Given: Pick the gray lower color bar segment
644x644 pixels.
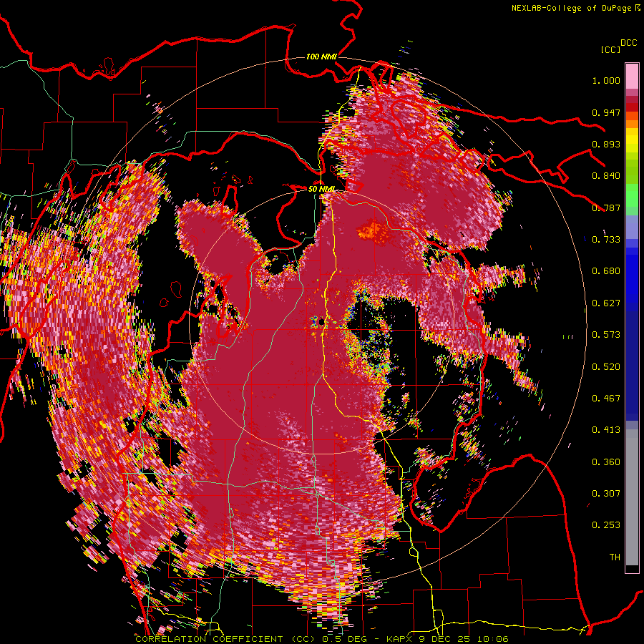Looking at the screenshot, I should click(x=632, y=497).
